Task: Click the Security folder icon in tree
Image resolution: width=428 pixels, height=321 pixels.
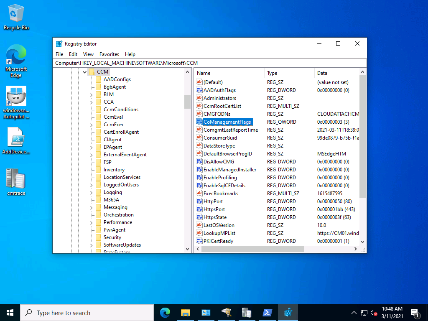Action: [98, 237]
